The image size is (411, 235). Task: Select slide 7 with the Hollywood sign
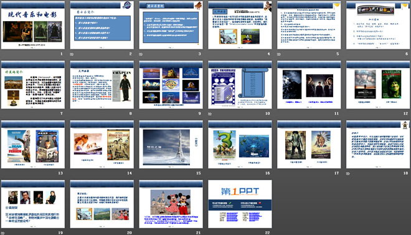point(33,85)
